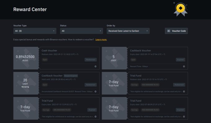This screenshot has height=123, width=211.
Task: Click the 0.89452500 ALGO voucher stub
Action: point(26,58)
